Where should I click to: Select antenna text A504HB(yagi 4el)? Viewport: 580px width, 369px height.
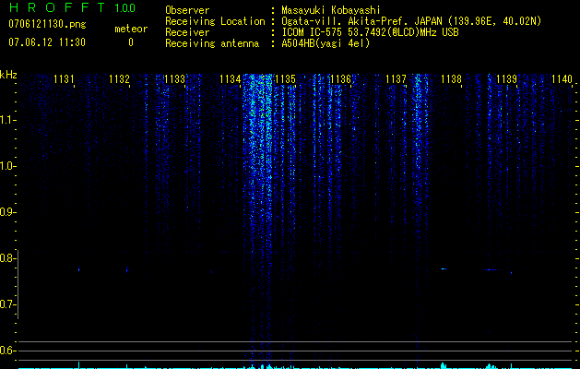point(326,43)
